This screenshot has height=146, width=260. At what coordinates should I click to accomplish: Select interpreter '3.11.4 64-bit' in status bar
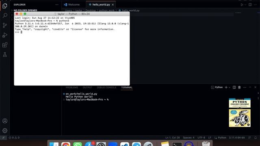pos(237,137)
